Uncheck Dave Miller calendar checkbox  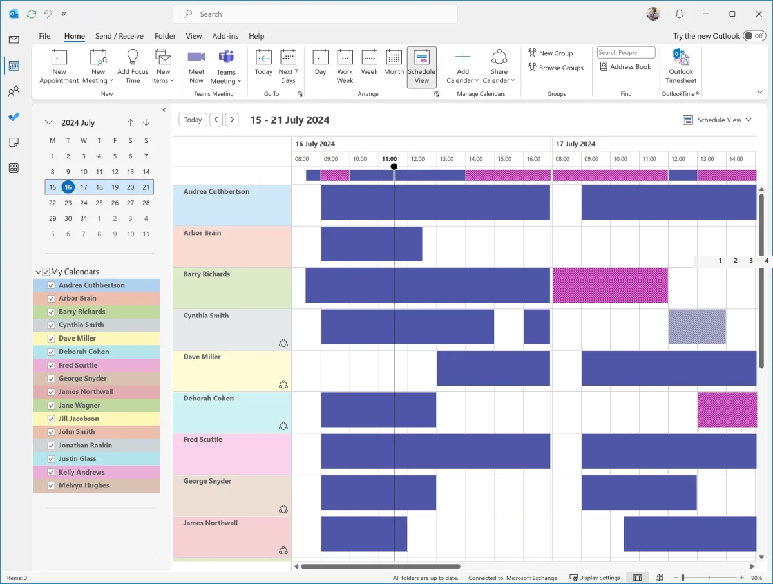click(52, 339)
